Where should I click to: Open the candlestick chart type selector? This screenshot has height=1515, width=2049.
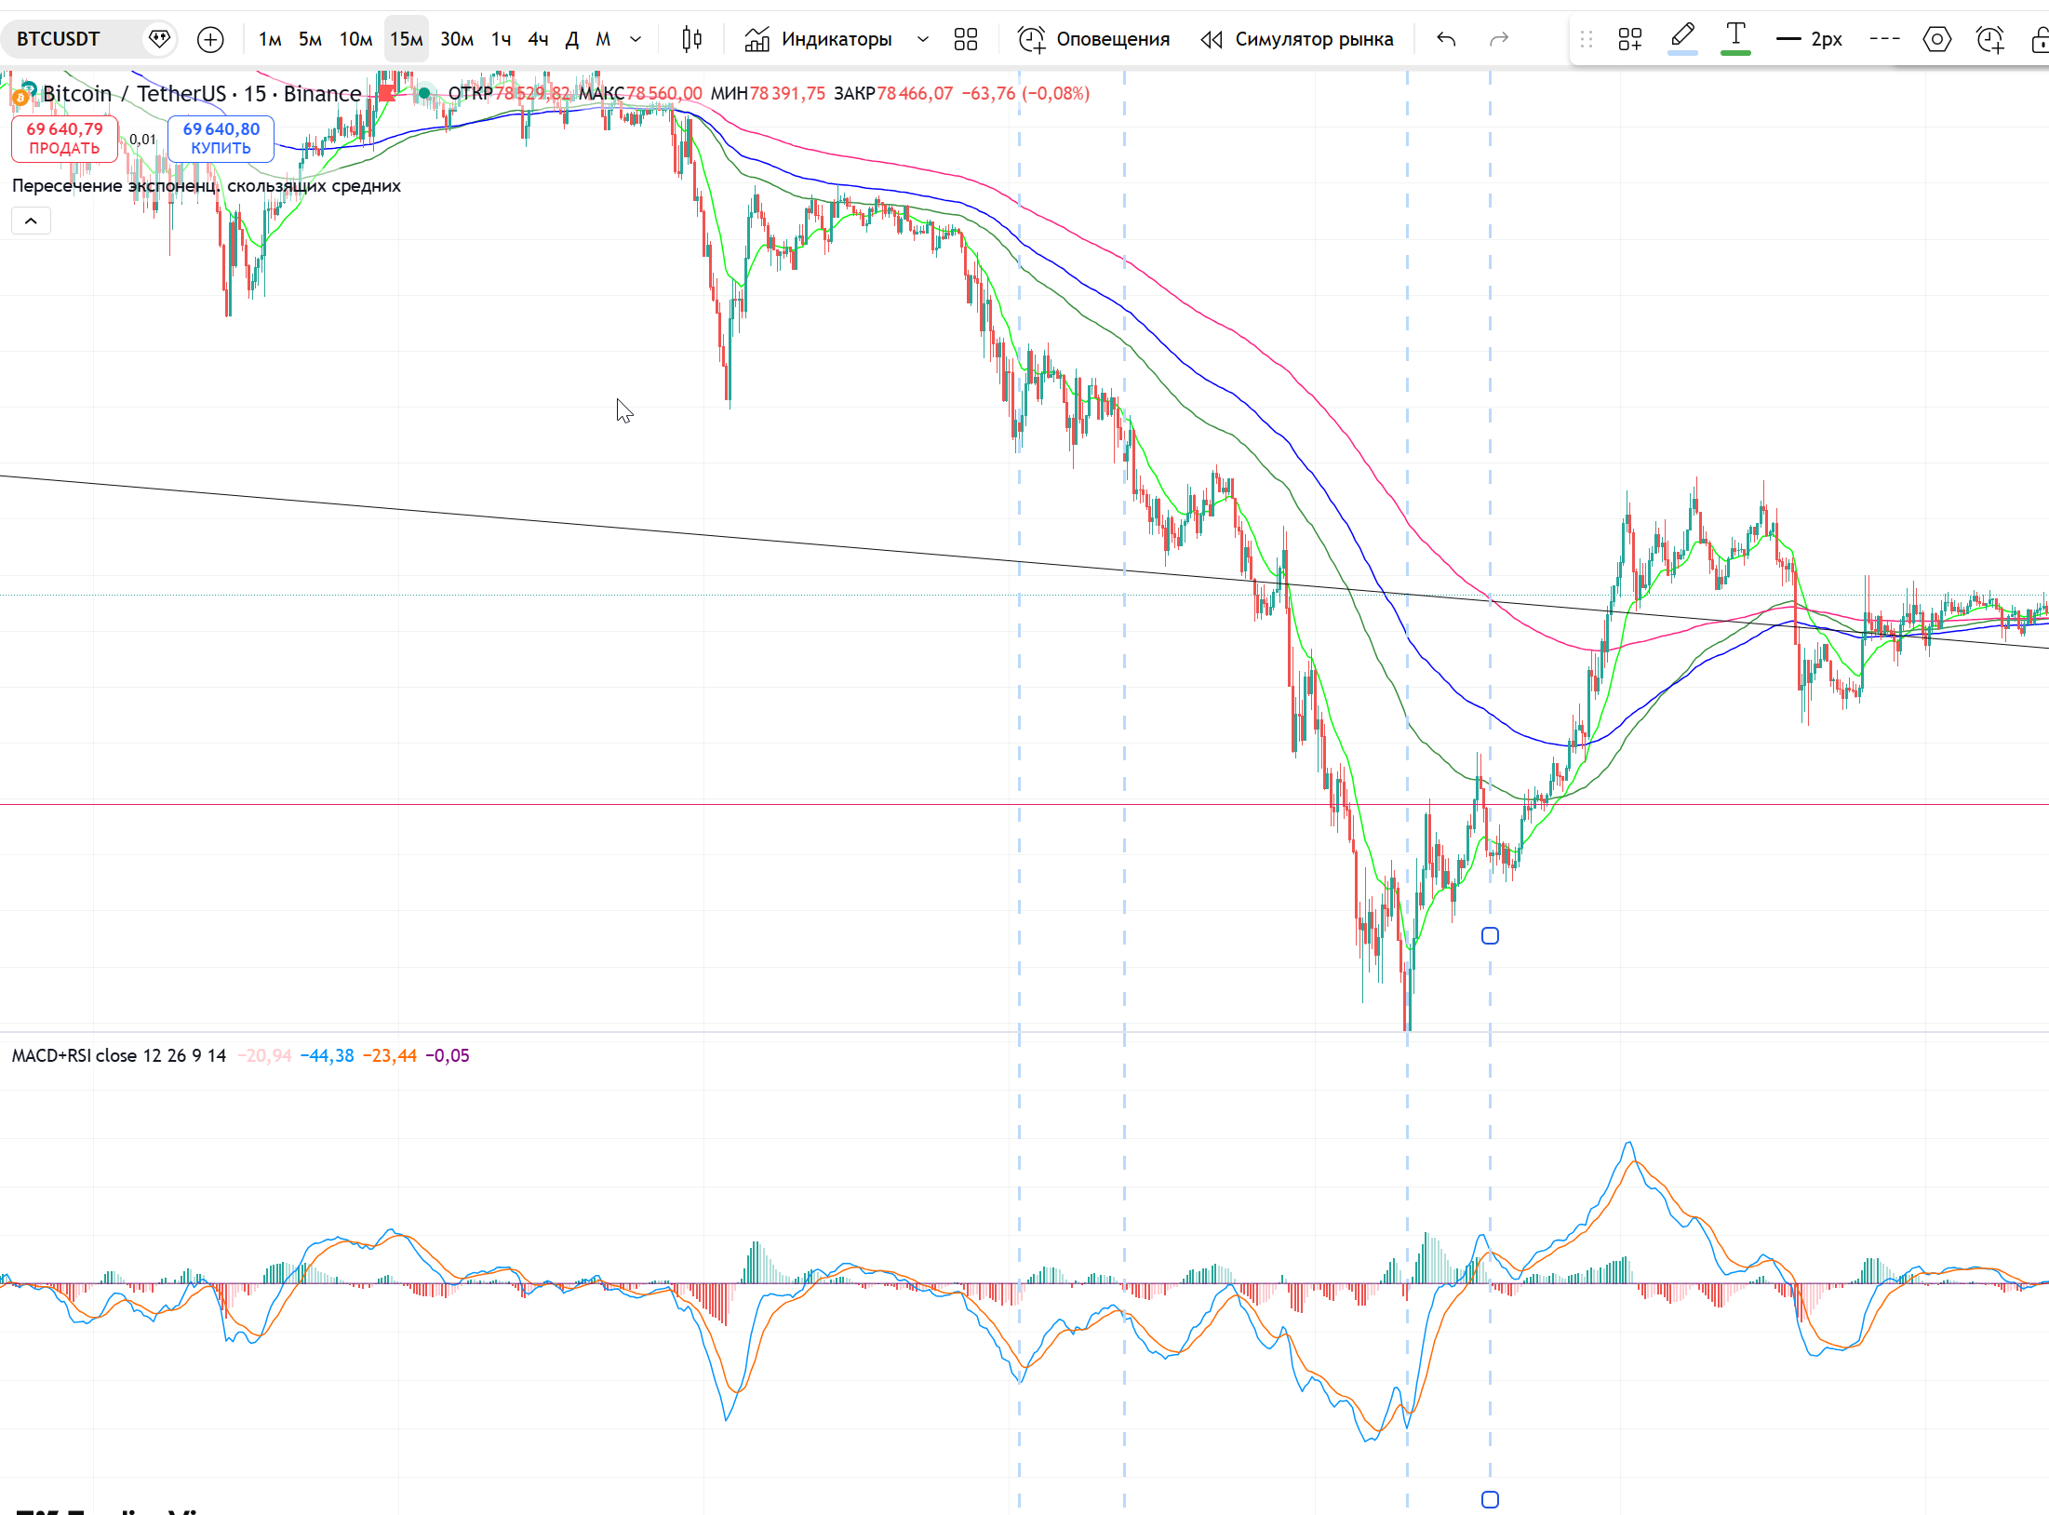pyautogui.click(x=691, y=39)
